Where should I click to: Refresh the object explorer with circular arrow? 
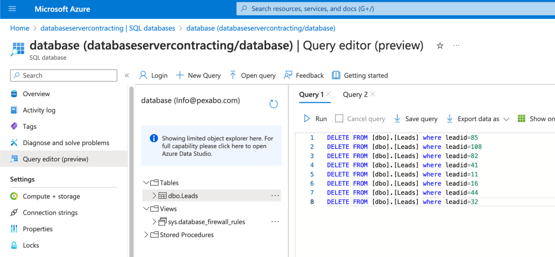coord(274,104)
